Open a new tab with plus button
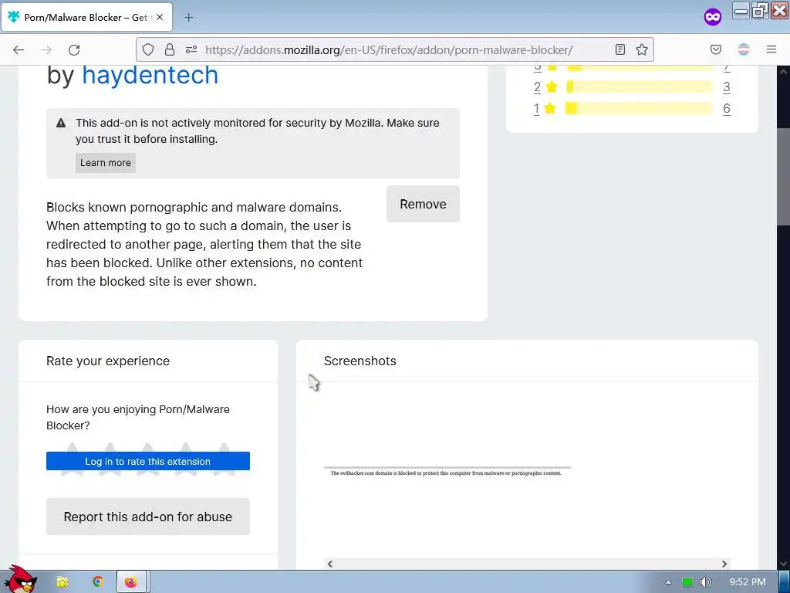790x593 pixels. click(x=188, y=18)
